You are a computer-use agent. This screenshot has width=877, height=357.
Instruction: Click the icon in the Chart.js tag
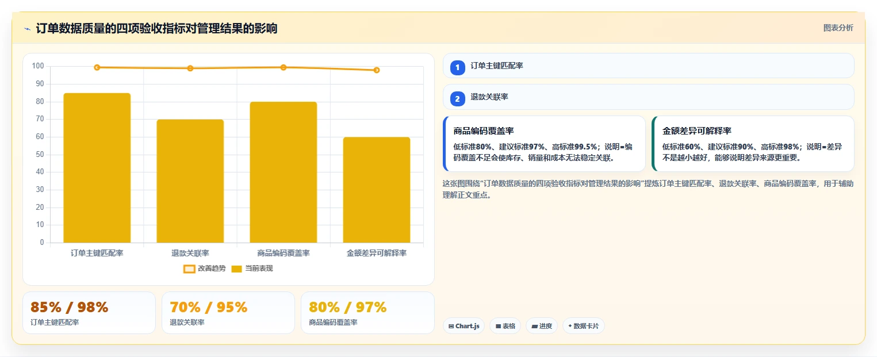point(451,327)
